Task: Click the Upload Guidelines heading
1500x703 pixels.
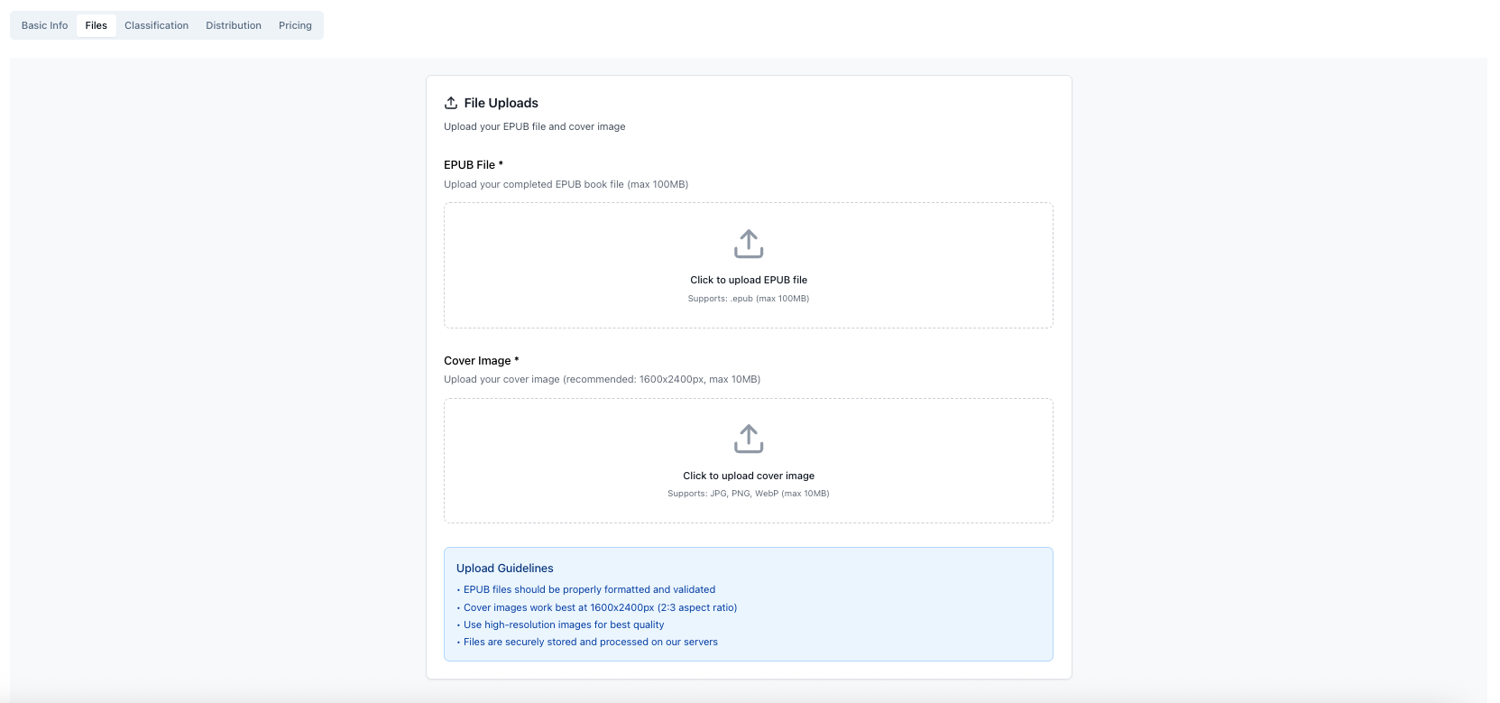Action: [504, 568]
